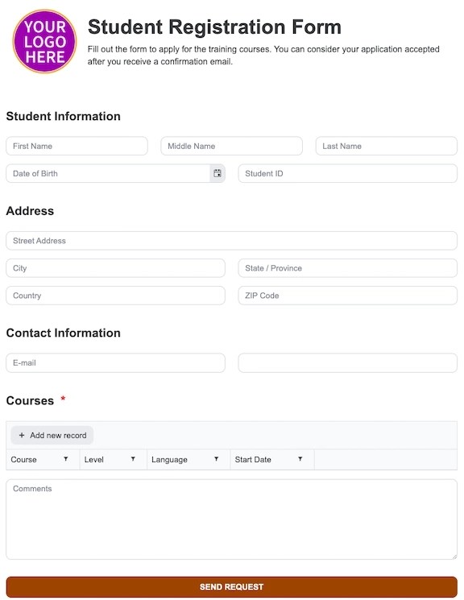Focus the First Name field
The image size is (464, 600).
pos(77,146)
